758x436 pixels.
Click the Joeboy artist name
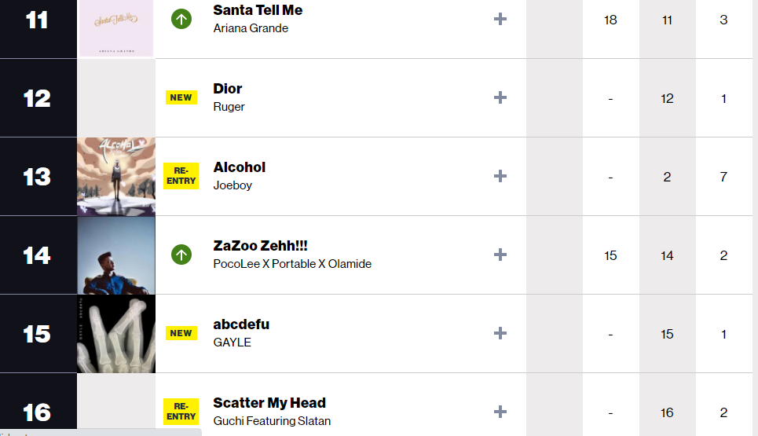[233, 185]
